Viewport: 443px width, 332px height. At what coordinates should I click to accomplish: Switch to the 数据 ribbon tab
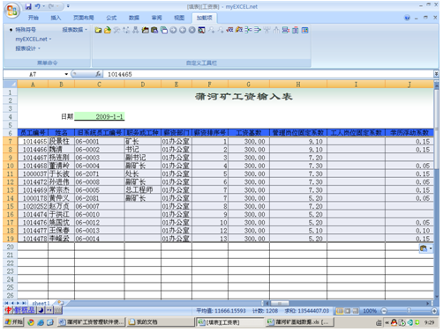click(x=134, y=18)
